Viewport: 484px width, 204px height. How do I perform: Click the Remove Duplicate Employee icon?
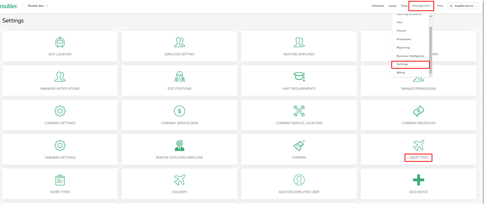click(x=180, y=146)
